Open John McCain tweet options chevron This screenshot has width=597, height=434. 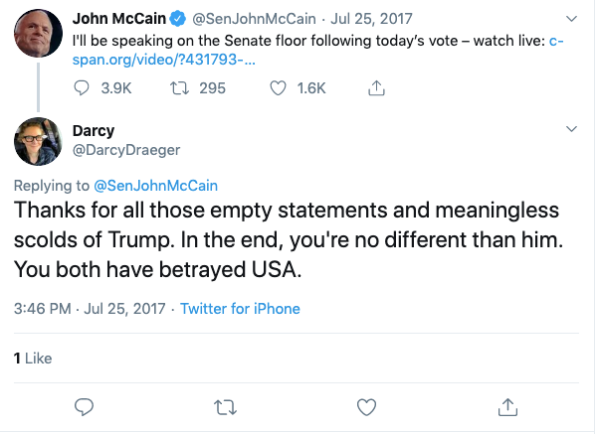(x=572, y=20)
